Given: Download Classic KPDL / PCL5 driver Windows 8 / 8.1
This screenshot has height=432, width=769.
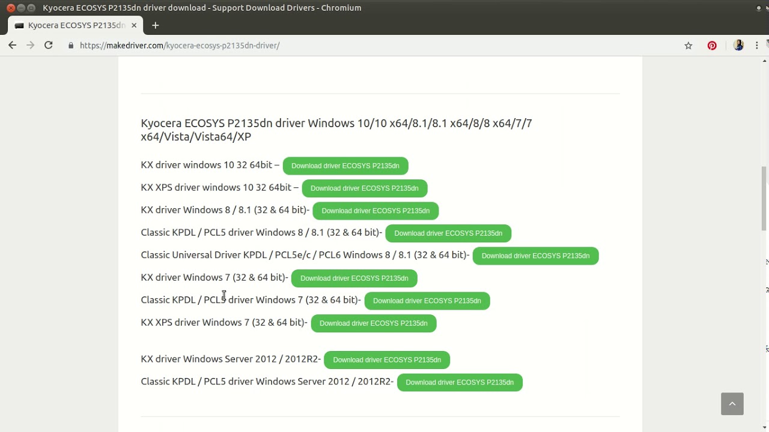Looking at the screenshot, I should click(x=448, y=233).
